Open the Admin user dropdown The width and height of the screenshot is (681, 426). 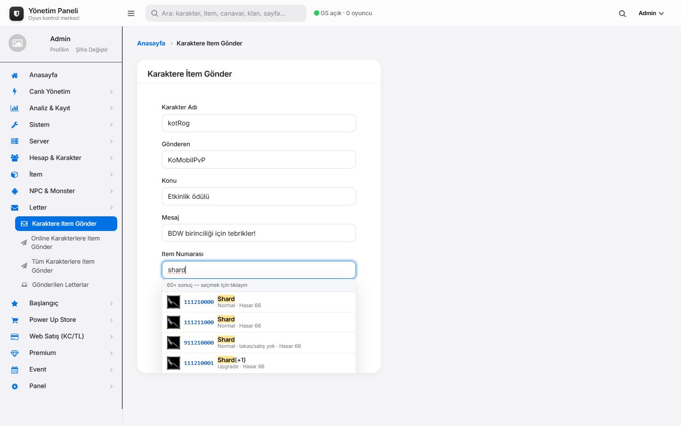click(651, 13)
